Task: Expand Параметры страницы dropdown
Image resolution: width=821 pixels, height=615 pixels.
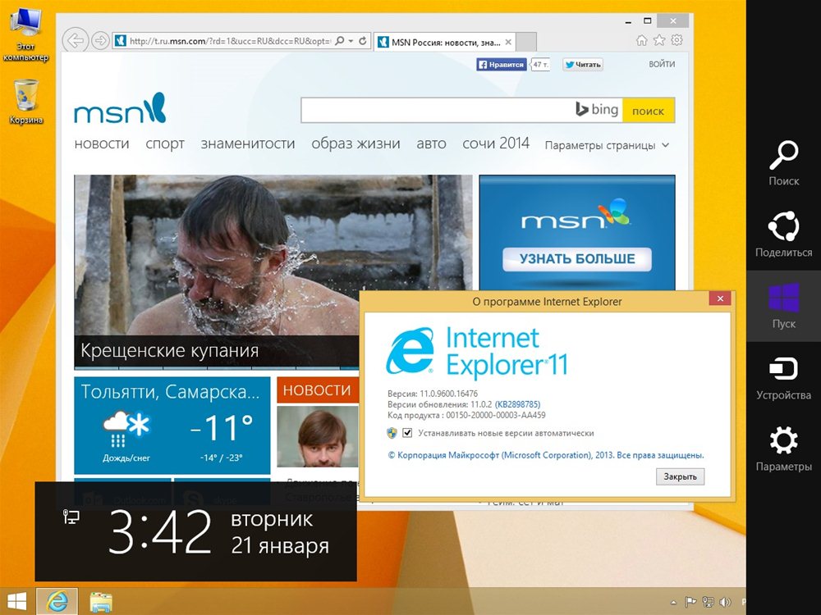Action: pos(607,145)
